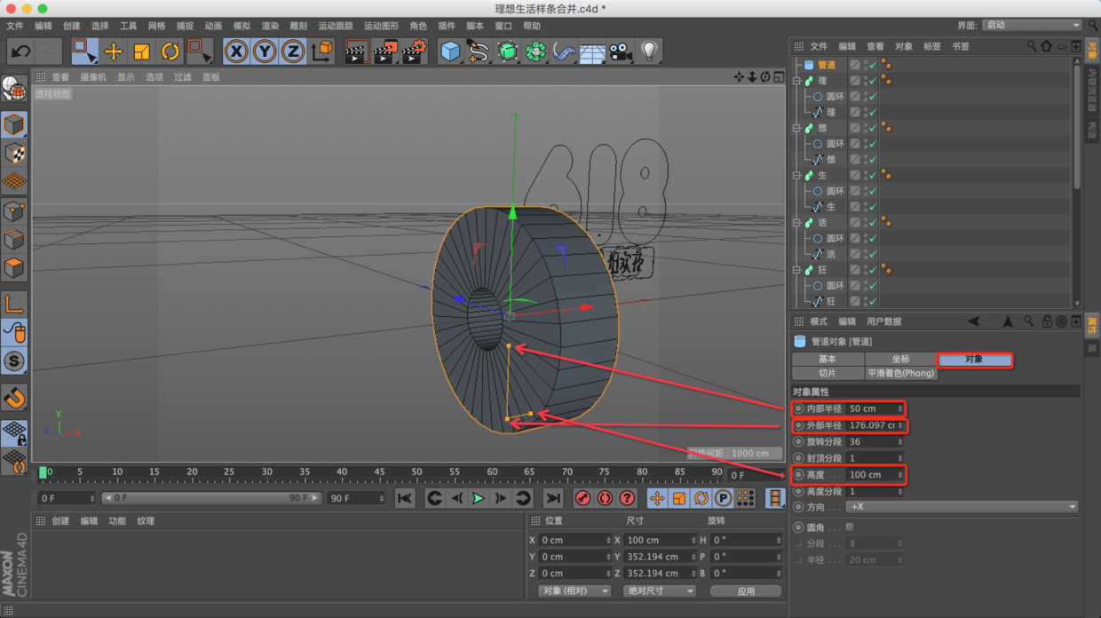
Task: Switch to the 基本 attribute tab
Action: point(828,360)
